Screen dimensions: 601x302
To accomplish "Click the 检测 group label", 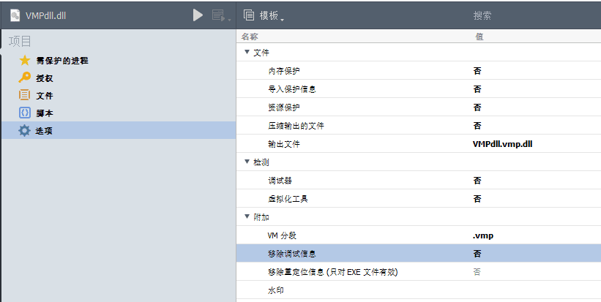I will point(261,162).
